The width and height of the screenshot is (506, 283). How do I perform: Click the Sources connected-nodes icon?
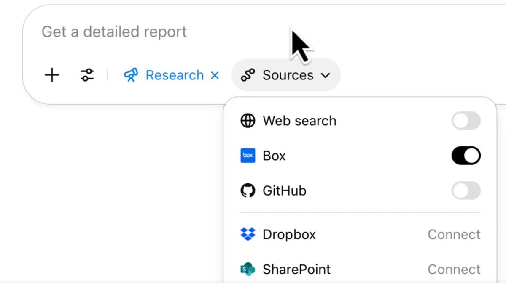[248, 76]
